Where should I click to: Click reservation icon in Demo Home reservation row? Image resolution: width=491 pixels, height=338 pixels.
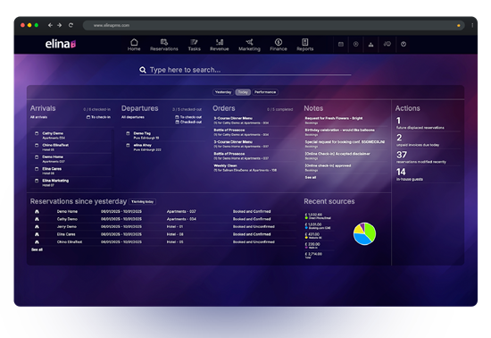coord(37,211)
